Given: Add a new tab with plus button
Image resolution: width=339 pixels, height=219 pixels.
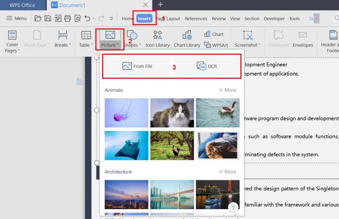Looking at the screenshot, I should point(160,4).
